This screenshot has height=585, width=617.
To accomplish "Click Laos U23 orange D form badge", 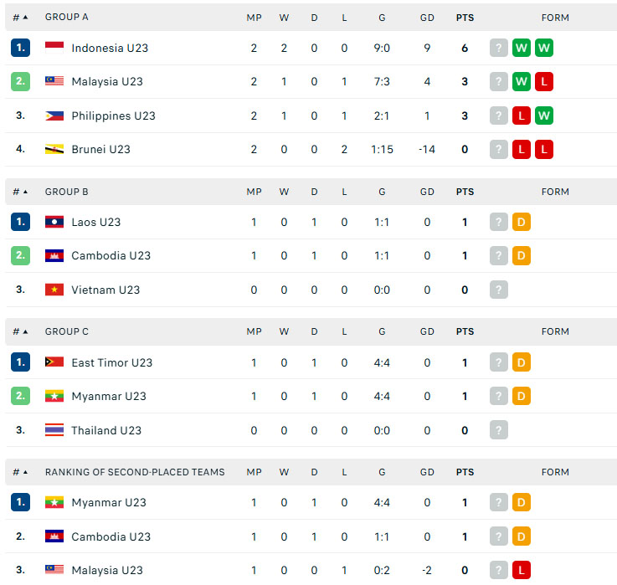I will point(522,223).
